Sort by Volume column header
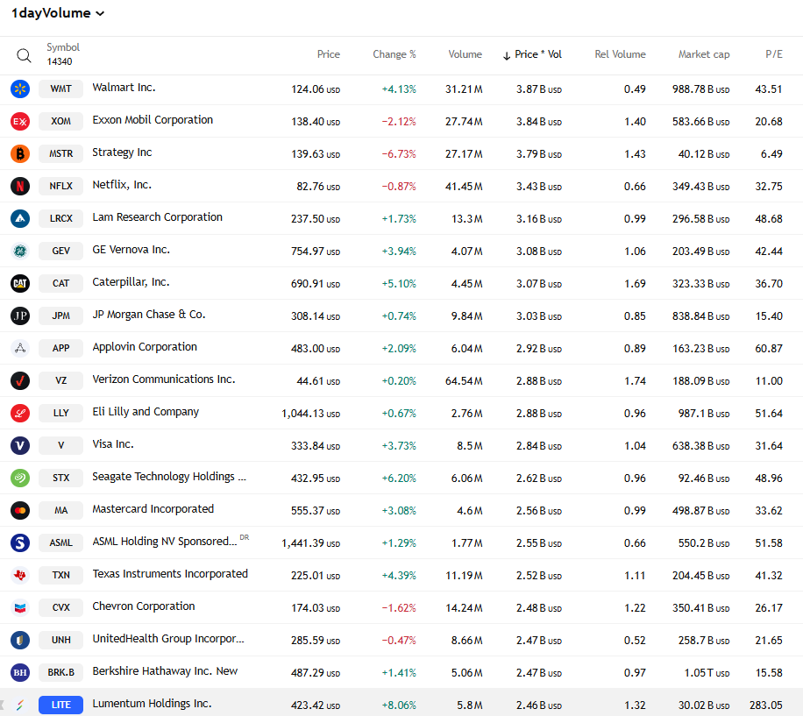The height and width of the screenshot is (716, 803). tap(465, 54)
